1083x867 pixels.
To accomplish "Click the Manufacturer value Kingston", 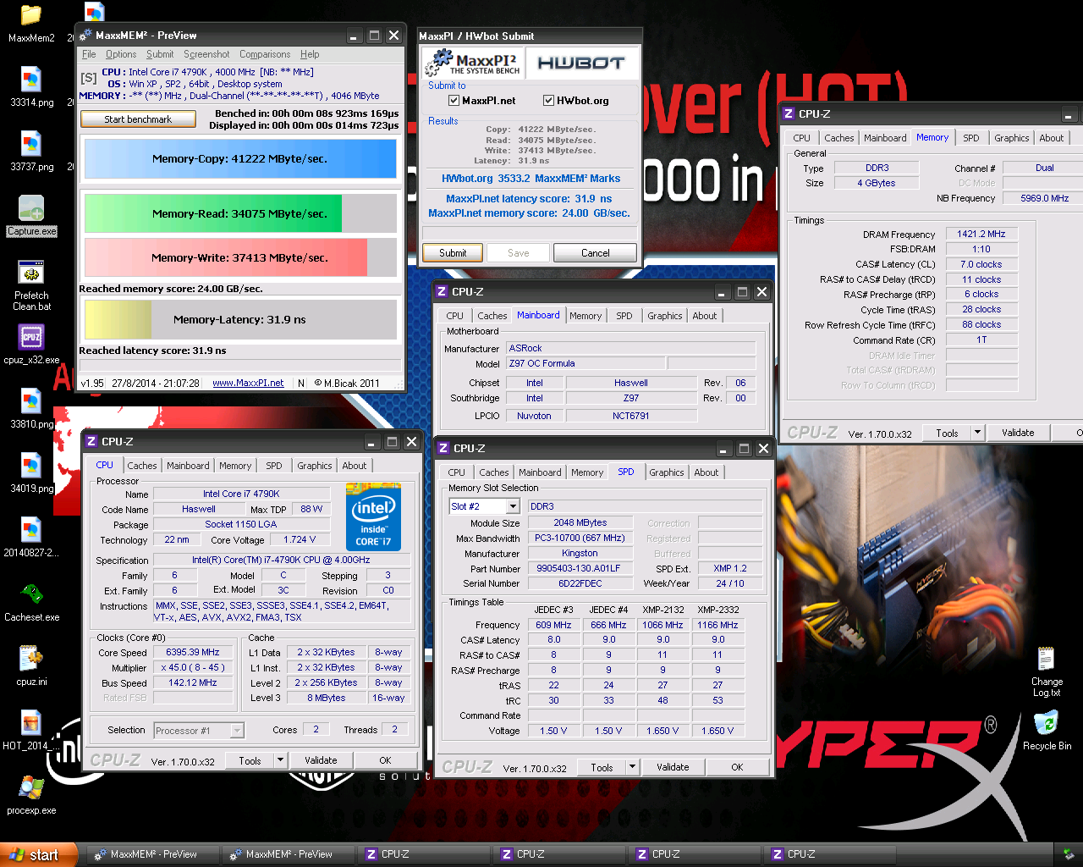I will click(580, 554).
